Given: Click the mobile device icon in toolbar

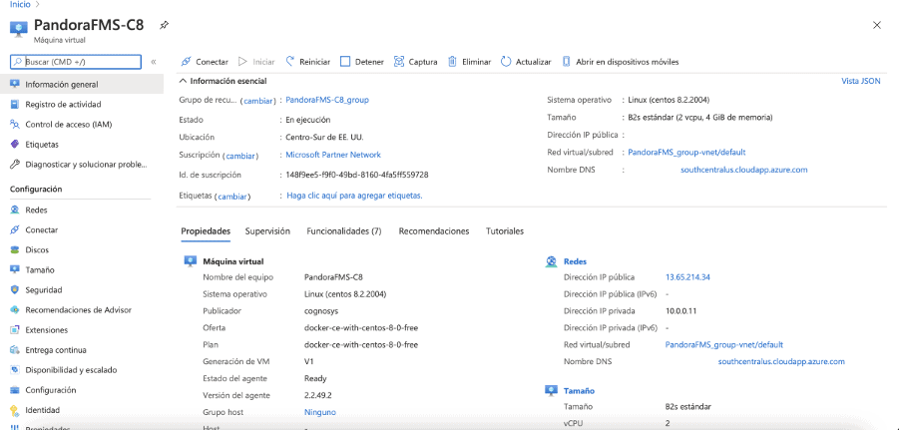Looking at the screenshot, I should pyautogui.click(x=566, y=62).
